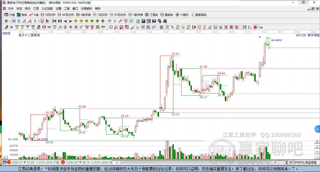Image resolution: width=320 pixels, height=172 pixels.
Task: Toggle the infinity symbol icon
Action: coord(261,28)
